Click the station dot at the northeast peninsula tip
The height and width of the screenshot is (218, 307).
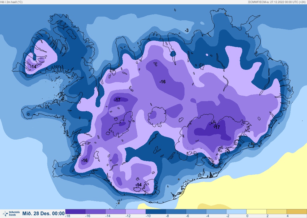225,14
